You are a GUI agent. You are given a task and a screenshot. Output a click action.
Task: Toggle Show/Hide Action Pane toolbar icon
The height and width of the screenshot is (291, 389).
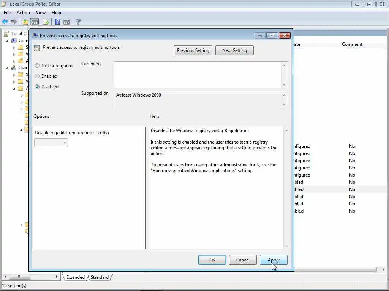[x=66, y=22]
